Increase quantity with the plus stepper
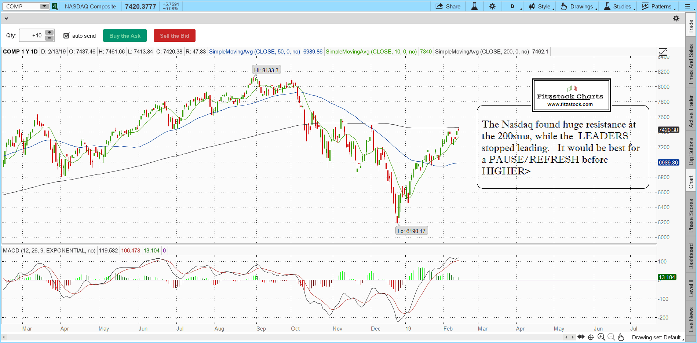This screenshot has height=343, width=697. (49, 33)
